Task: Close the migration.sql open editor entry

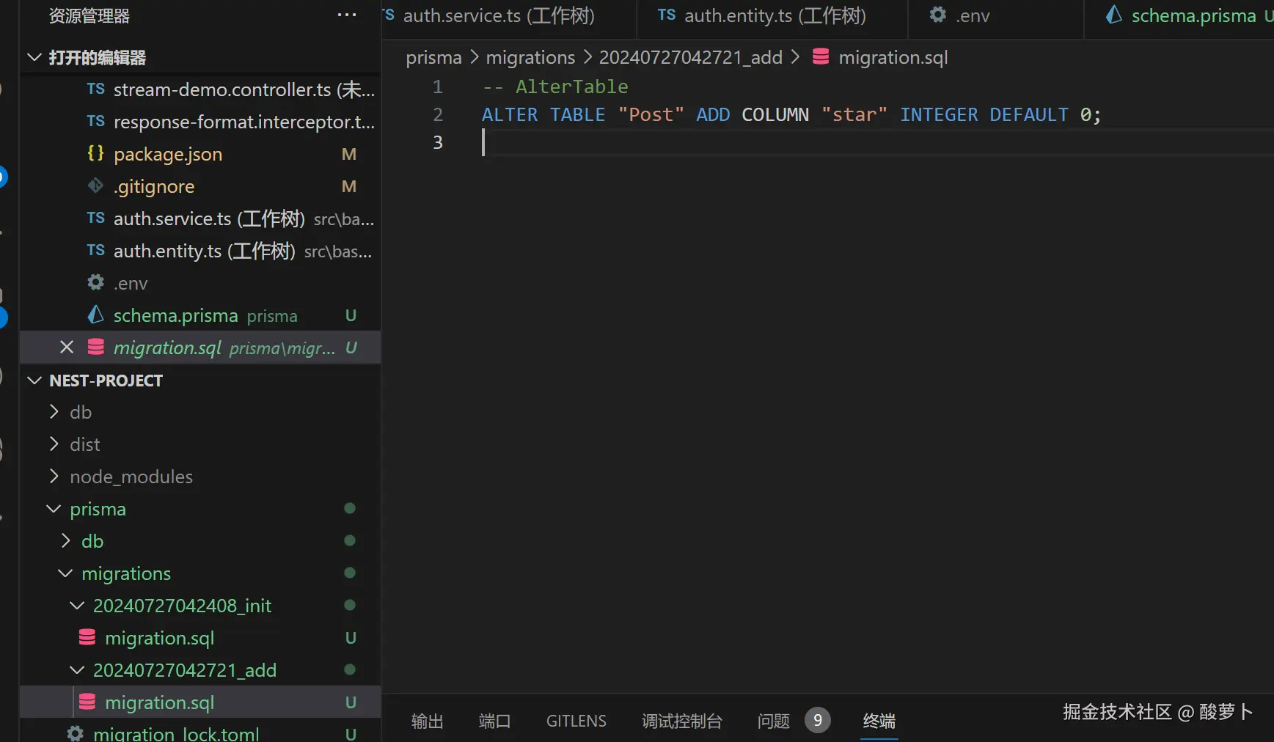Action: [67, 347]
